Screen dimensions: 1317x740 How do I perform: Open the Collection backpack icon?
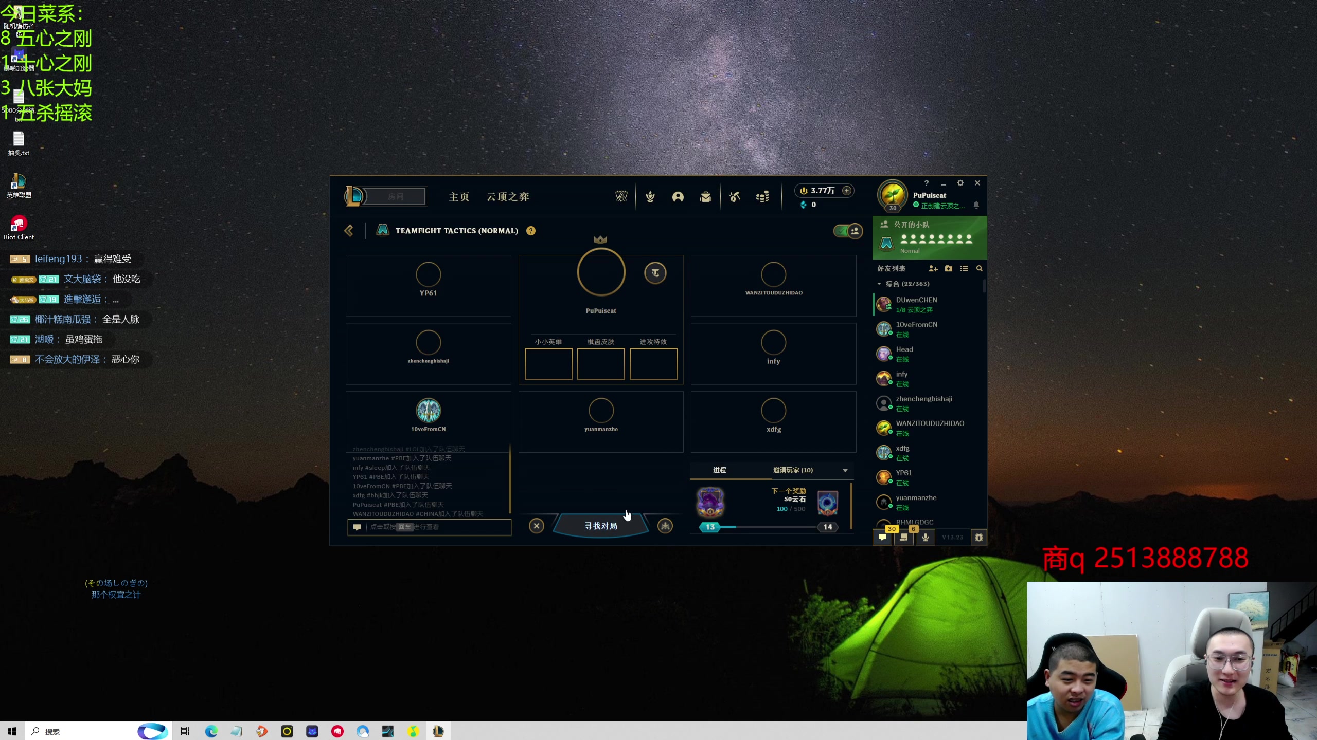pyautogui.click(x=706, y=196)
